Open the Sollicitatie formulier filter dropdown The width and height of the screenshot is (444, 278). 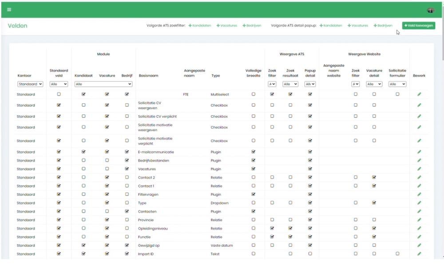(x=397, y=84)
